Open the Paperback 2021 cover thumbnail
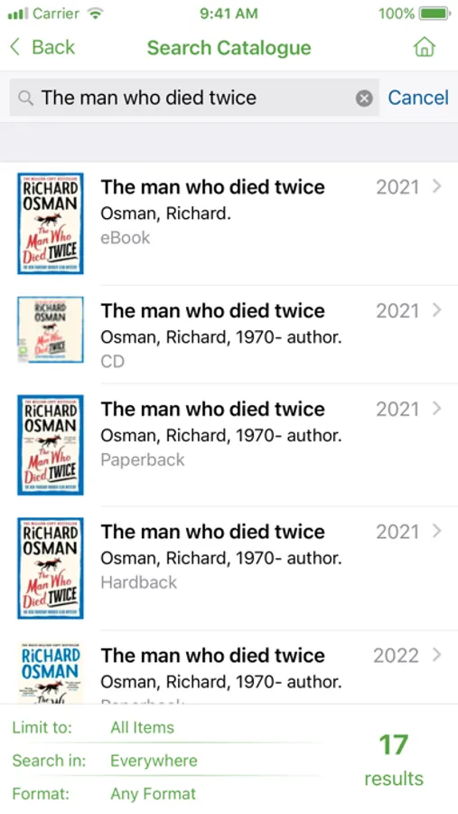 (51, 445)
